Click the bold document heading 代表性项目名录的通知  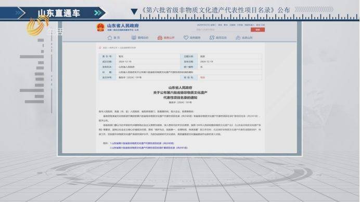[x=180, y=98]
